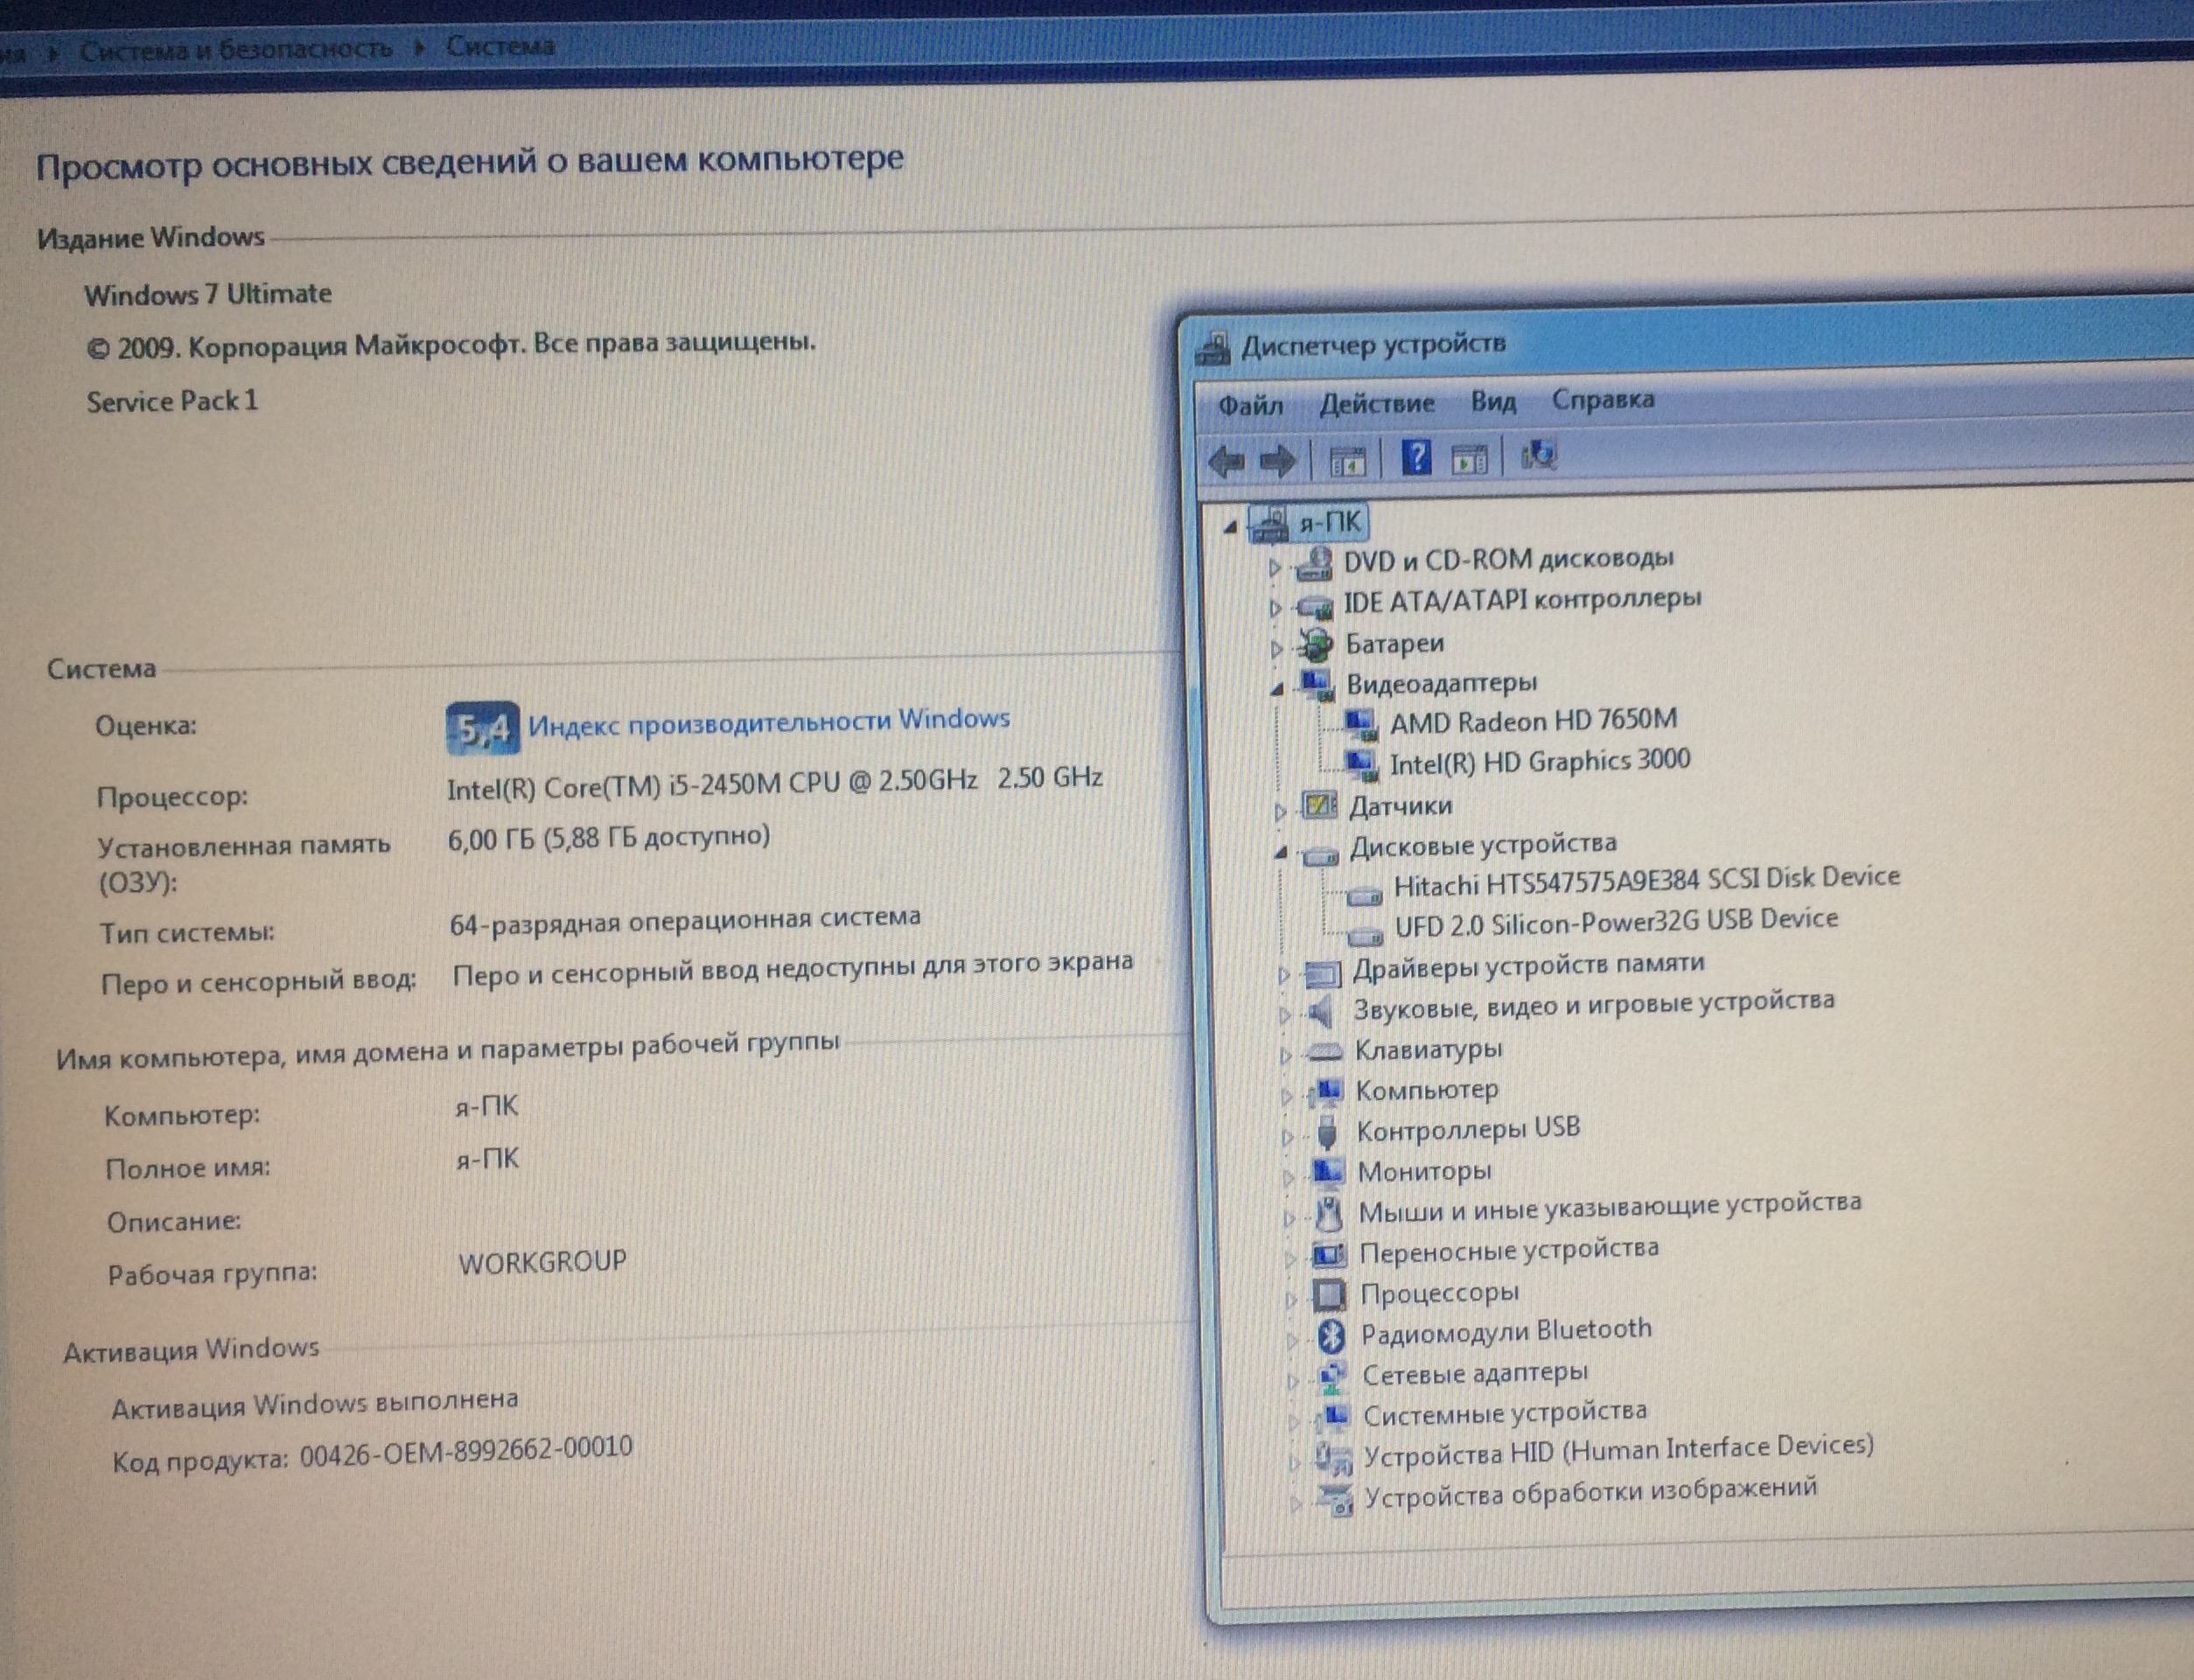Viewport: 2194px width, 1680px height.
Task: Click the Forward arrow in Device Manager toolbar
Action: click(1278, 461)
